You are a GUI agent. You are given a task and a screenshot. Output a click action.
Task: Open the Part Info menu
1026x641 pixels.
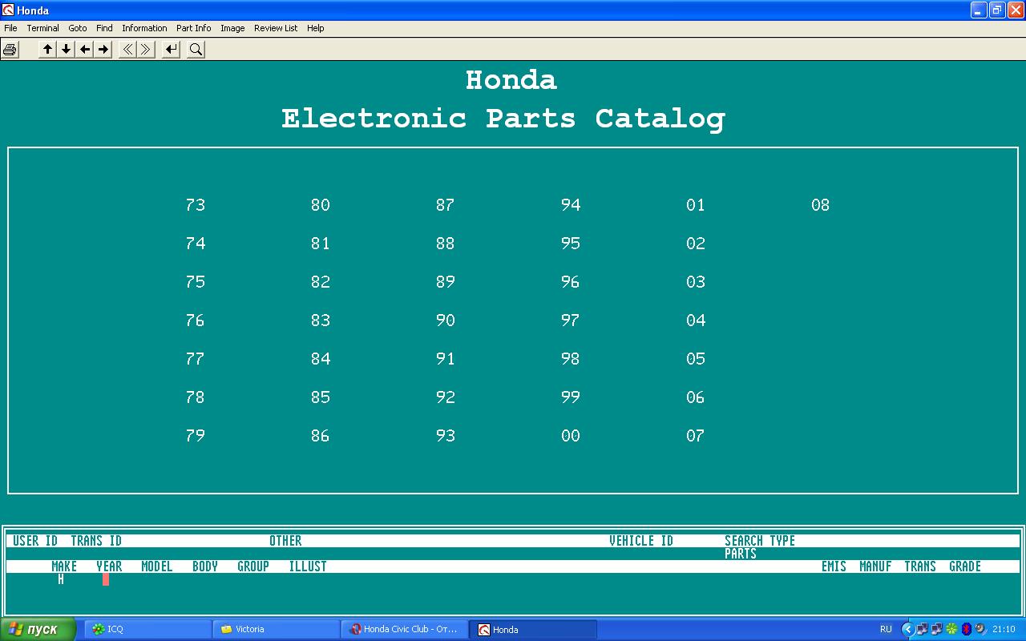click(193, 28)
